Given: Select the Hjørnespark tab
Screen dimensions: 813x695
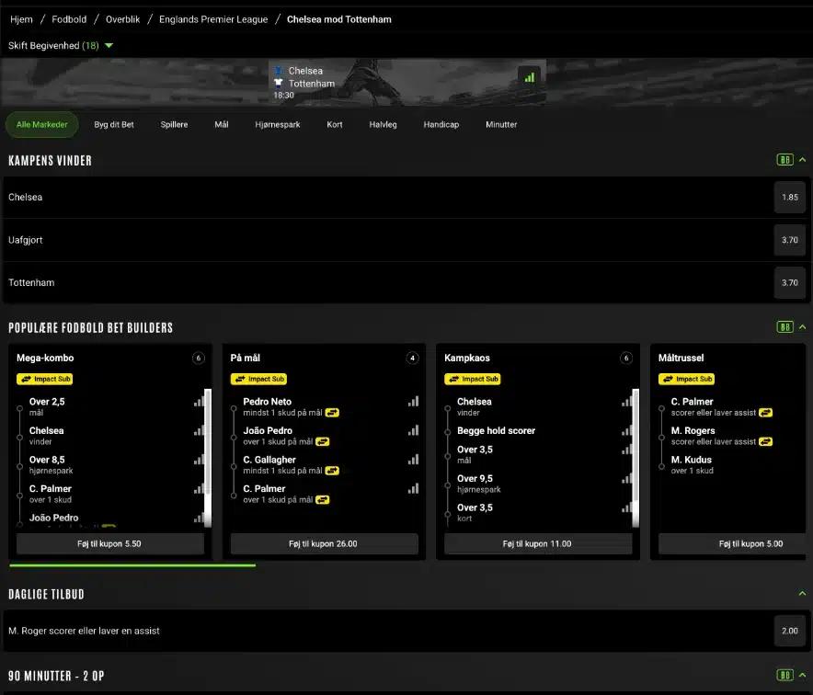Looking at the screenshot, I should 278,125.
